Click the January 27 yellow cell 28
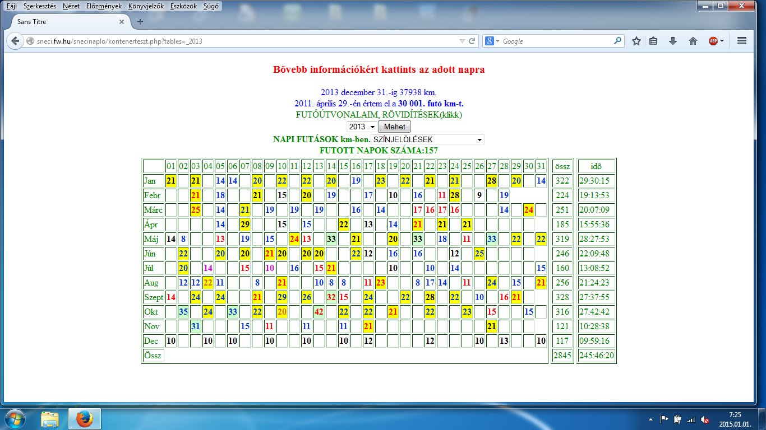This screenshot has height=430, width=766. (492, 181)
